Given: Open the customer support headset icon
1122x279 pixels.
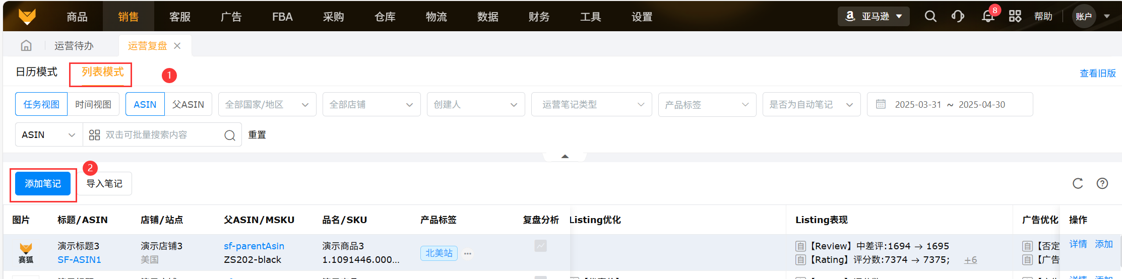Looking at the screenshot, I should (x=958, y=17).
